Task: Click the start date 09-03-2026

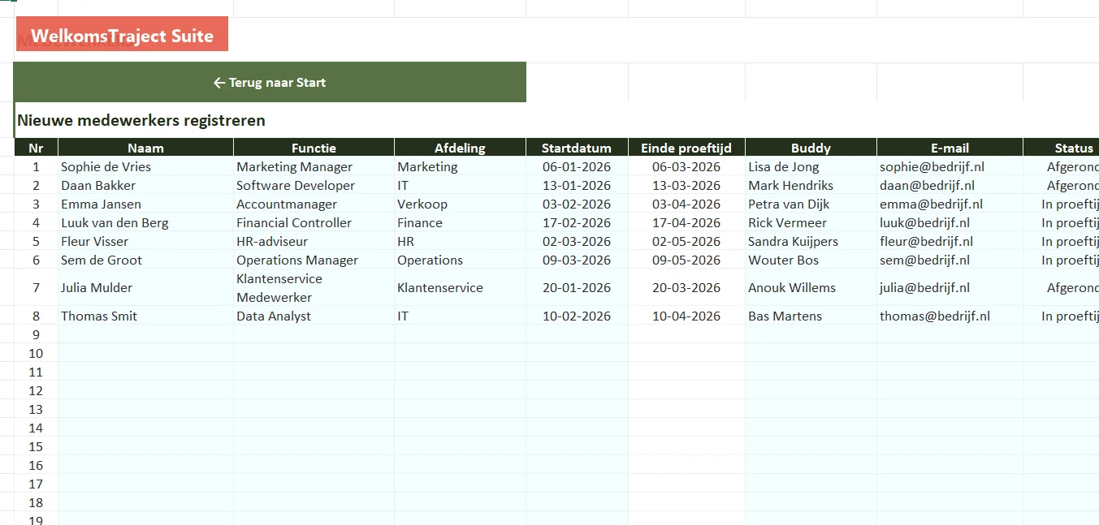Action: 578,260
